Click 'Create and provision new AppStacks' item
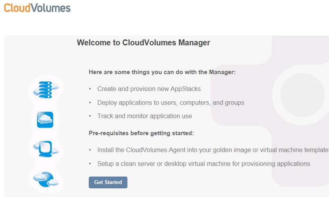The width and height of the screenshot is (329, 199). 149,89
